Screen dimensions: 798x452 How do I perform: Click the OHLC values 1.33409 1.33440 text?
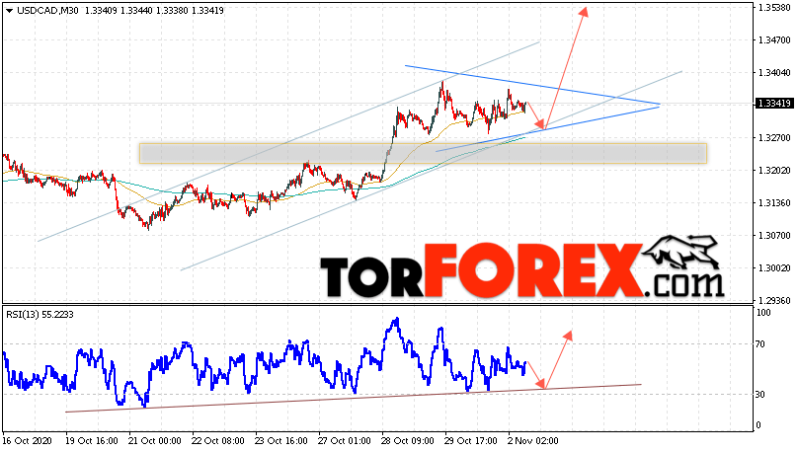(x=119, y=10)
